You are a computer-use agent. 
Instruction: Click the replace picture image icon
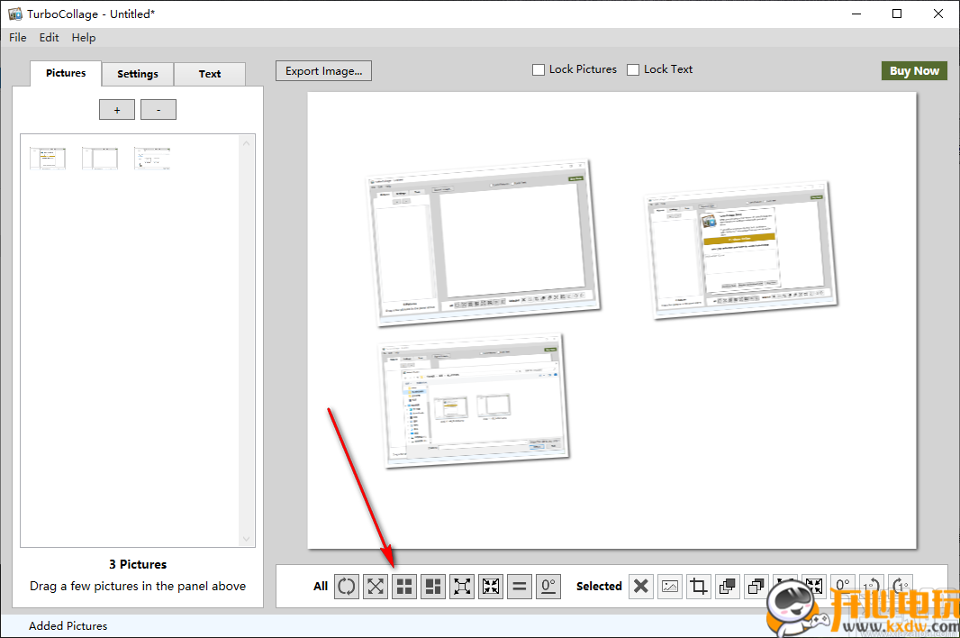click(x=669, y=587)
